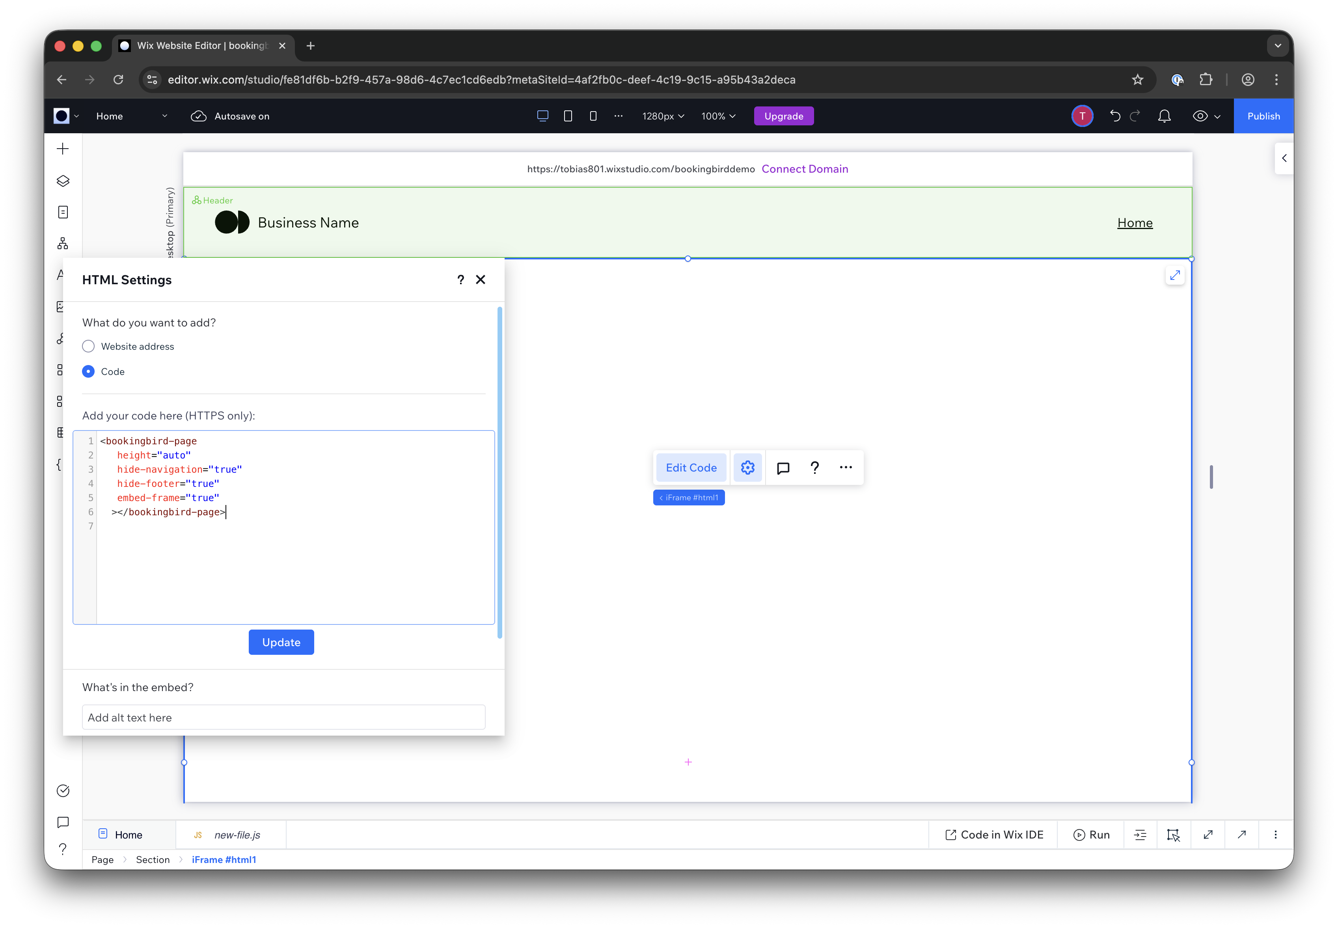
Task: Open the comment icon on iFrame toolbar
Action: click(783, 468)
